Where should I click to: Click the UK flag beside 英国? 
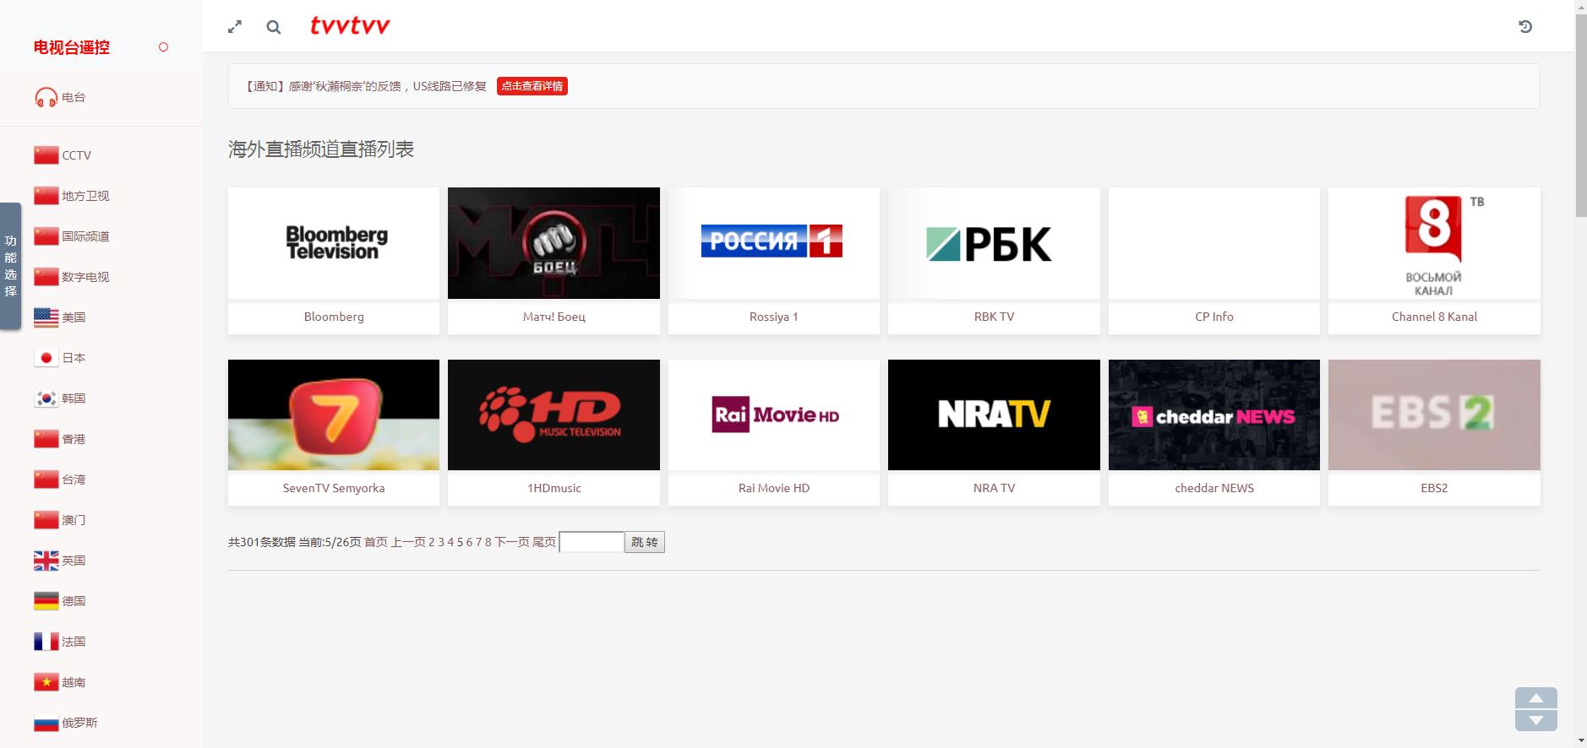click(46, 561)
